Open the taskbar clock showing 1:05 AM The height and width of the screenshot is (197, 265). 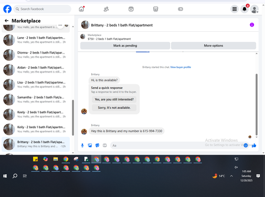pos(246,176)
